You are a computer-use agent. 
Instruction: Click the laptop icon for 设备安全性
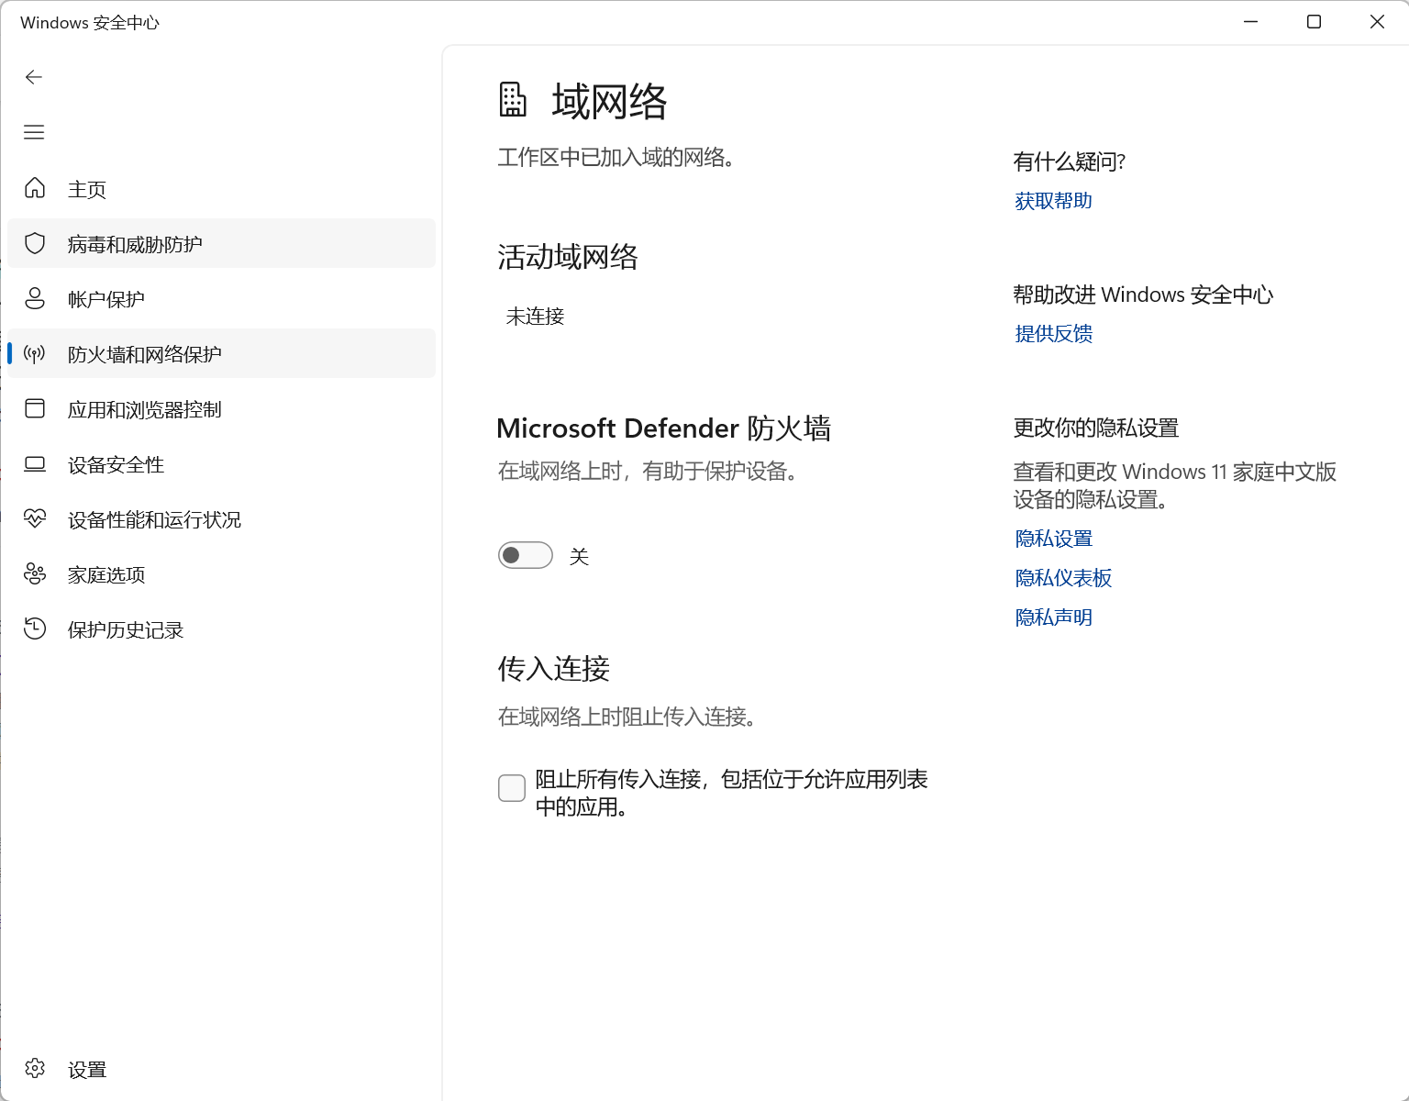tap(35, 464)
